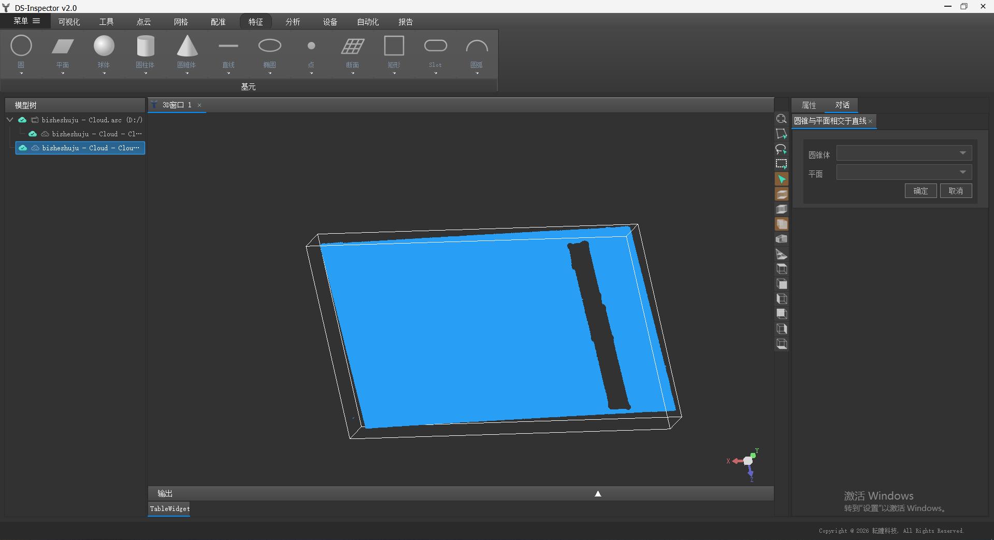
Task: Open the 点云 menu
Action: [x=143, y=22]
